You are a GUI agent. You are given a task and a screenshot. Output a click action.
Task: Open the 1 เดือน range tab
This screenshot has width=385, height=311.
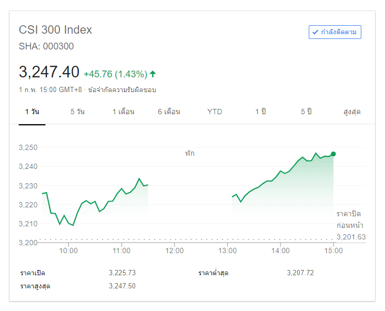123,112
